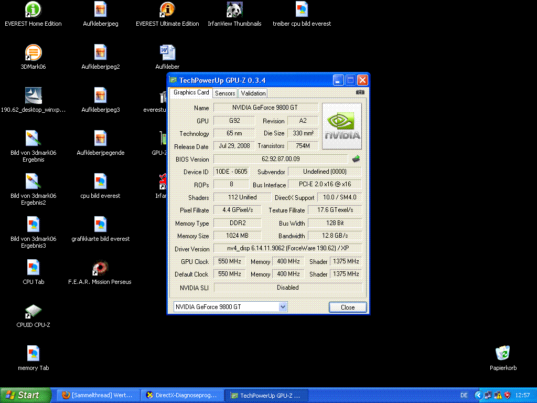This screenshot has width=537, height=403.
Task: Click the Release Date value Jul 29, 2008
Action: (x=234, y=146)
